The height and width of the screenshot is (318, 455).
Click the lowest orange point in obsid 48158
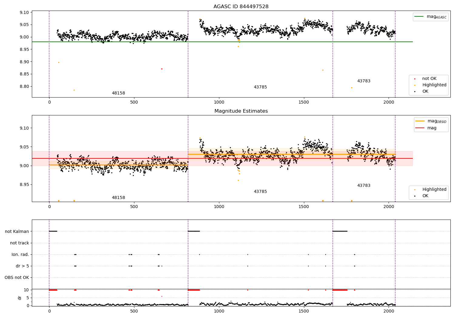(74, 90)
